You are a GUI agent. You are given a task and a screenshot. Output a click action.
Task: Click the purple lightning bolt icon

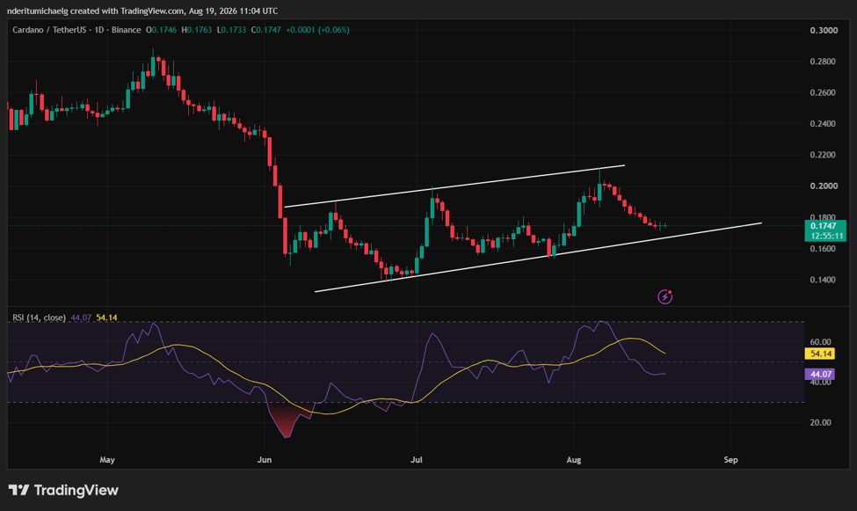pos(665,296)
